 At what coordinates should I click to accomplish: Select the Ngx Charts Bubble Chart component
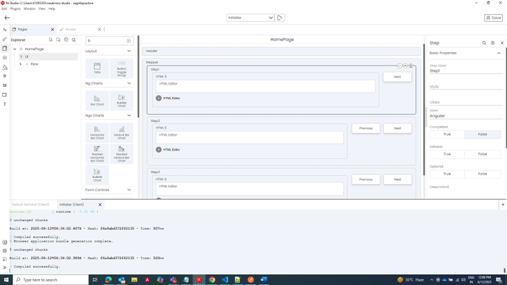[97, 175]
